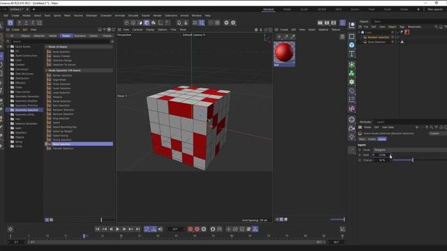Switch to the Takes tab
The image size is (447, 251).
[377, 22]
